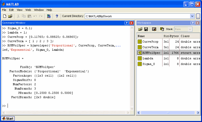Screen dimensions: 202x122
Task: Save workspace icon in Workspace toolbar
Action: (x=146, y=29)
